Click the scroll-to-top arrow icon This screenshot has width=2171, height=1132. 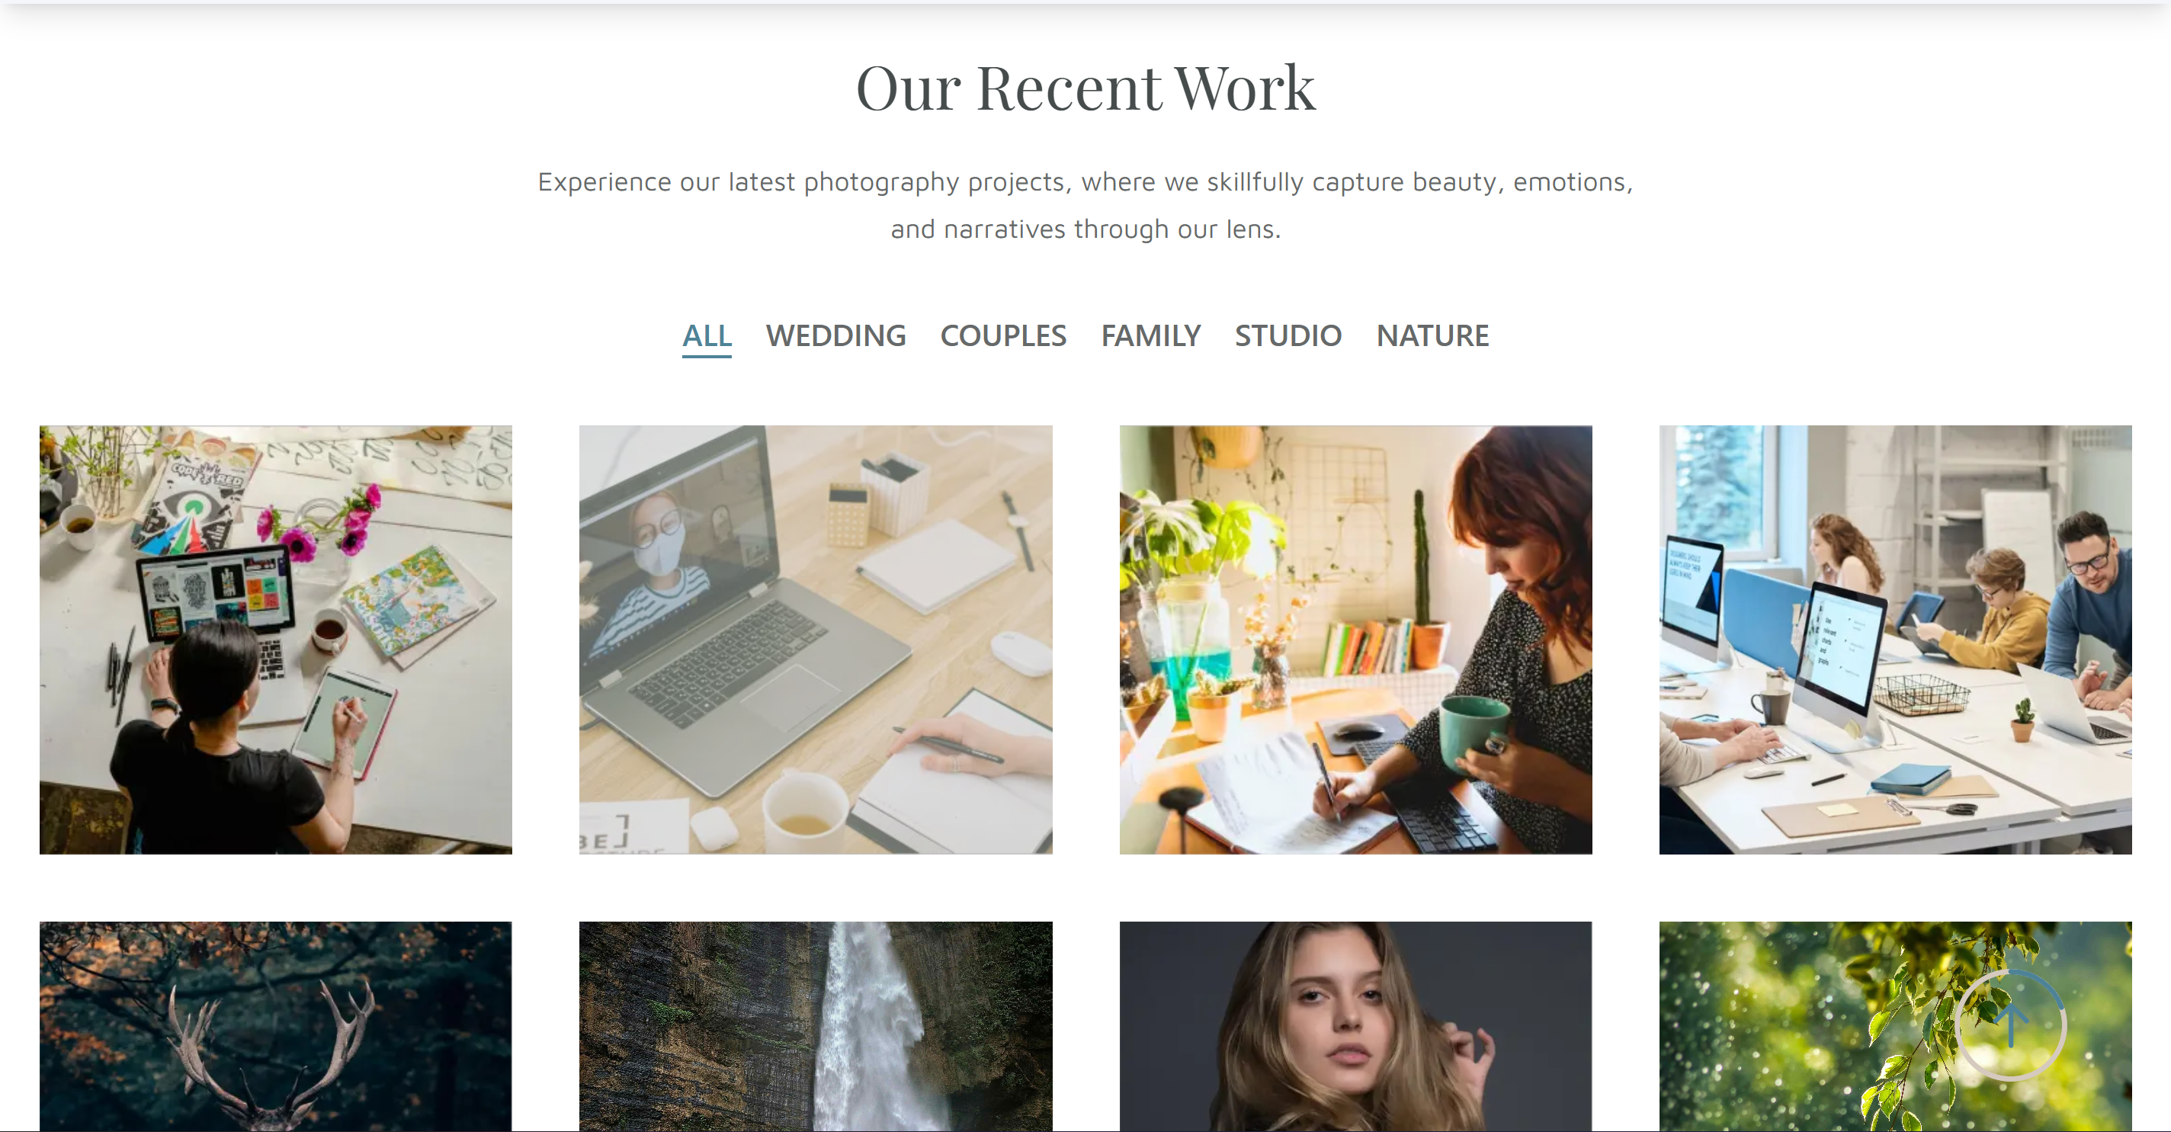[2011, 1025]
